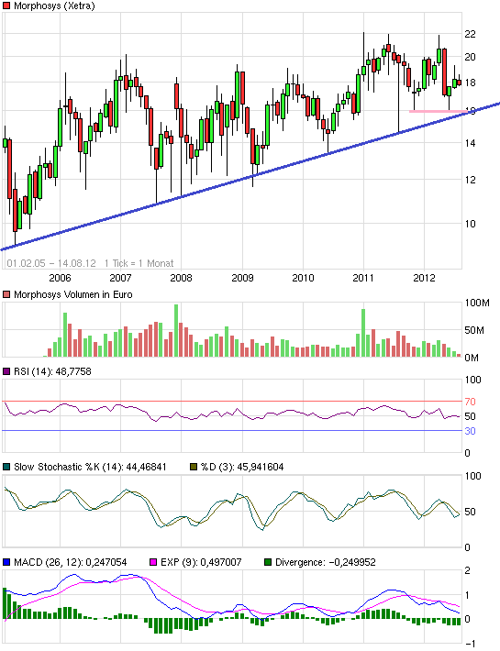Select the 'EXP (9): 0,497007' label

[x=201, y=562]
